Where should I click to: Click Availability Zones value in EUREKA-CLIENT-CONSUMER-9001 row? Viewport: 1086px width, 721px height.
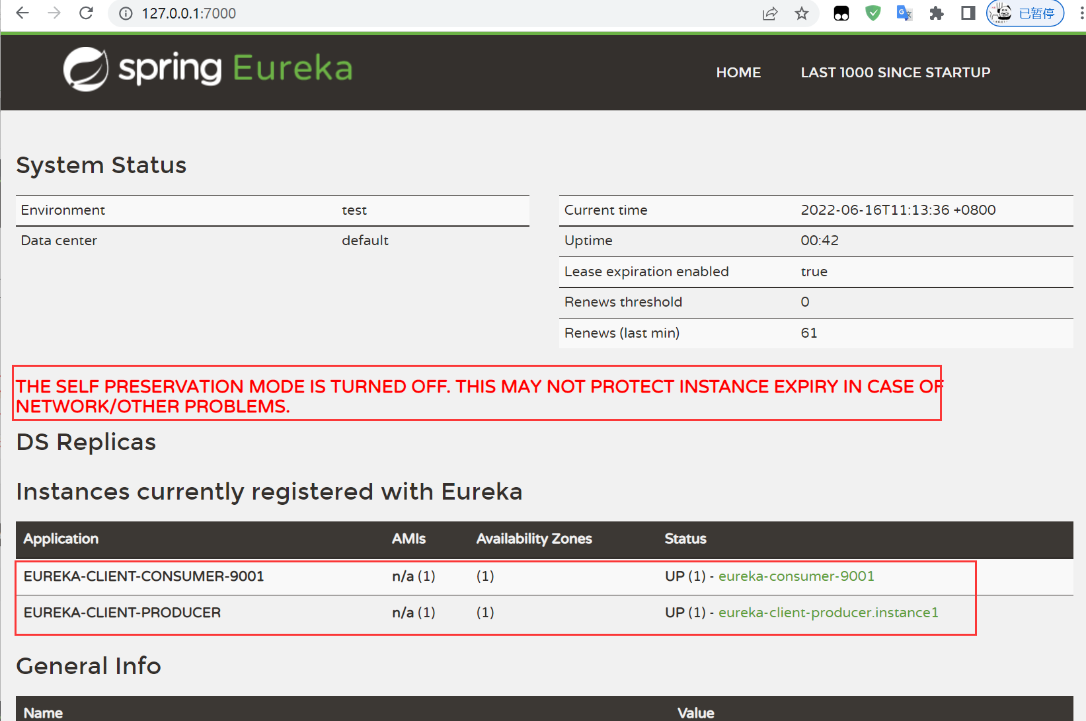pos(485,576)
